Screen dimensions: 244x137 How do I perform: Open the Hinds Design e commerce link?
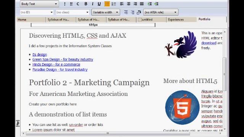coord(56,64)
